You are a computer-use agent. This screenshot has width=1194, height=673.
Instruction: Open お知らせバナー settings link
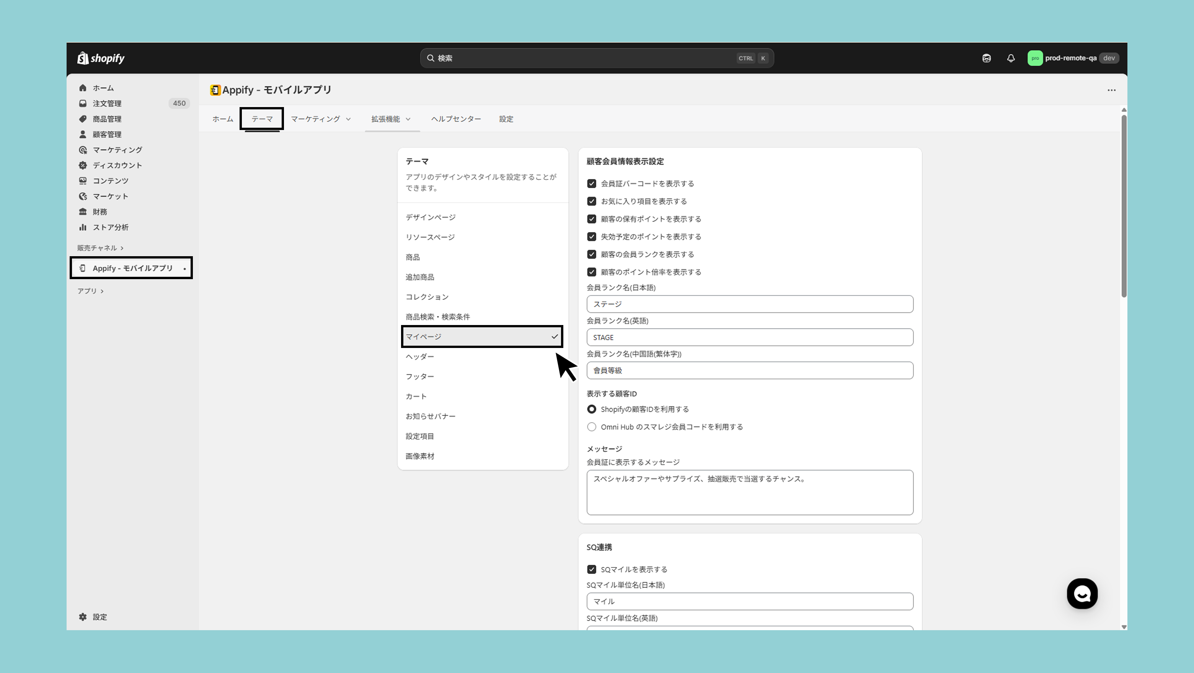coord(430,416)
